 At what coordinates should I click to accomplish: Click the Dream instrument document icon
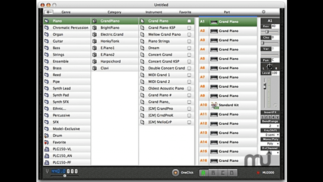point(142,48)
